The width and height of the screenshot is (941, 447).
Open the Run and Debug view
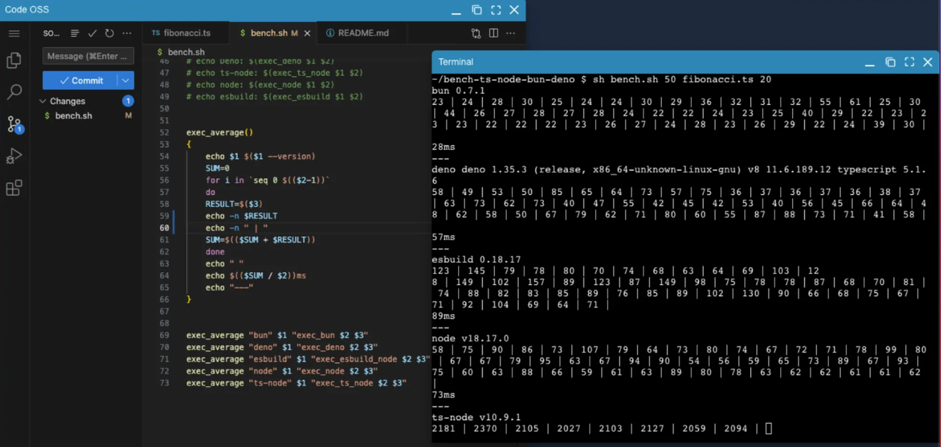tap(14, 156)
